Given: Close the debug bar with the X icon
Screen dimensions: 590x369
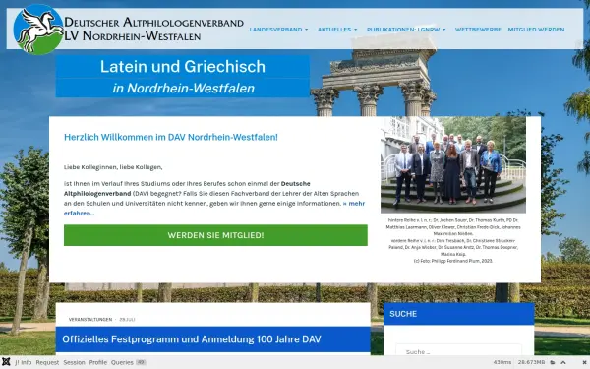Looking at the screenshot, I should tap(584, 362).
